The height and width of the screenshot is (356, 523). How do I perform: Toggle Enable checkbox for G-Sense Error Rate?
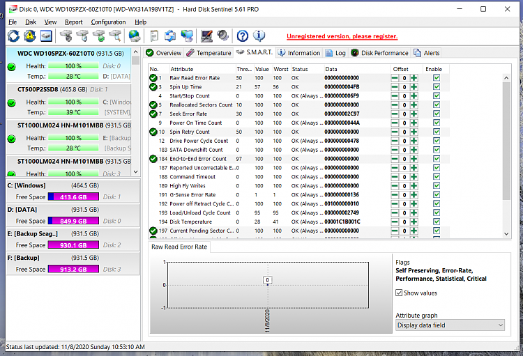(x=437, y=194)
